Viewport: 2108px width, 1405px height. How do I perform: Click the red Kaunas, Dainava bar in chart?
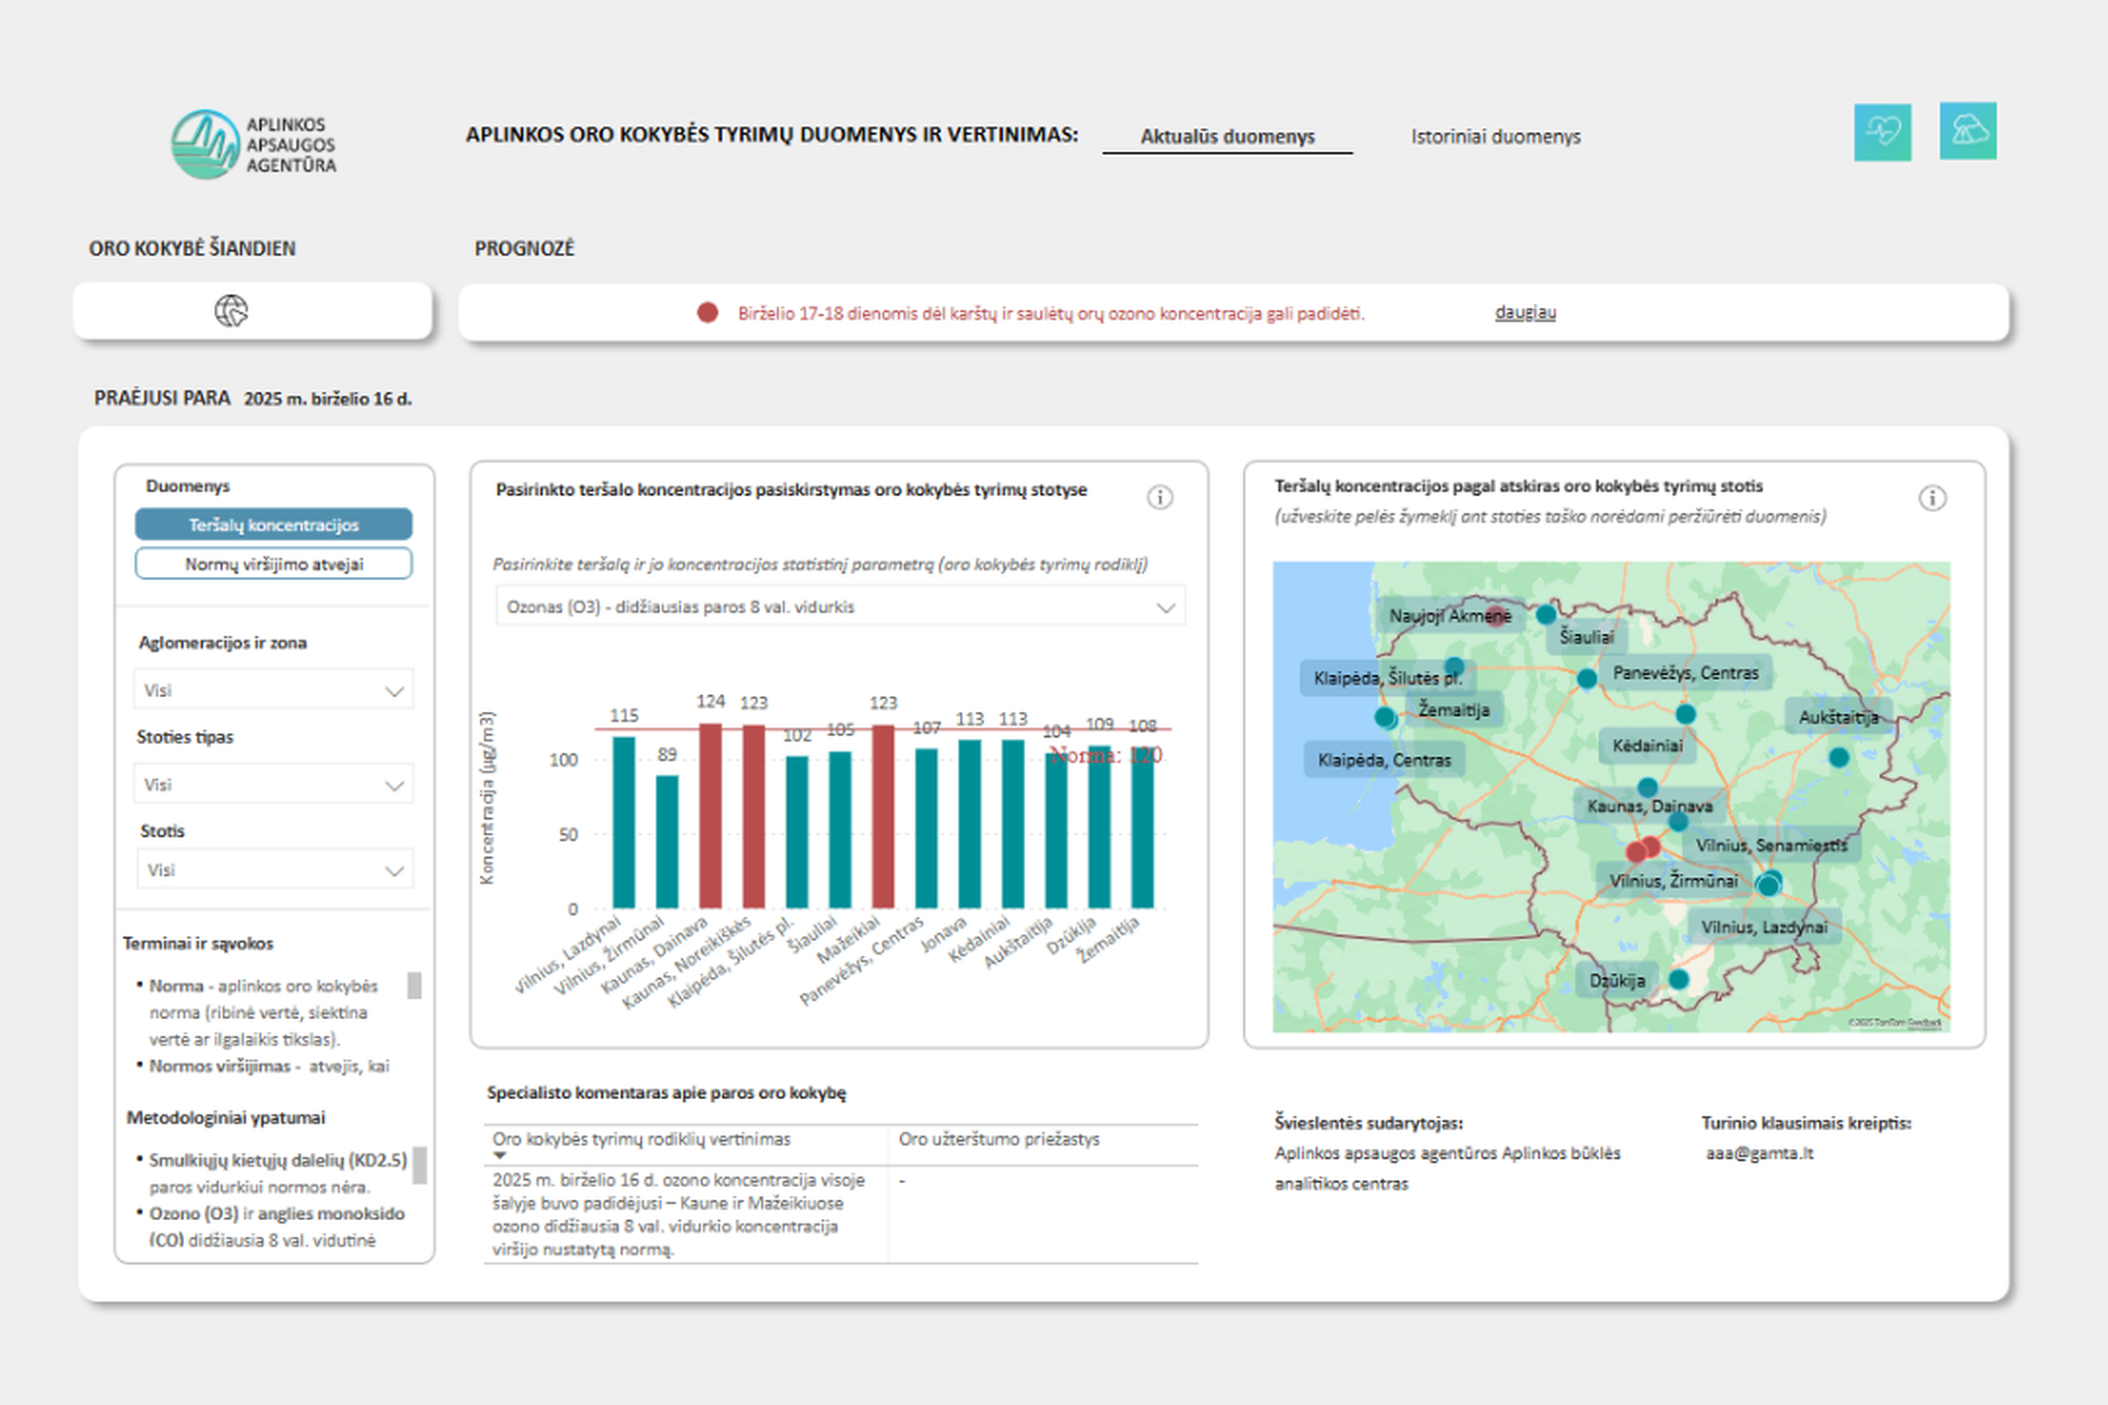710,815
